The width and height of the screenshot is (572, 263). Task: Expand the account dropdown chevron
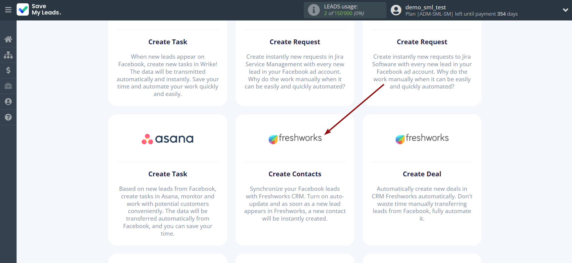(565, 10)
